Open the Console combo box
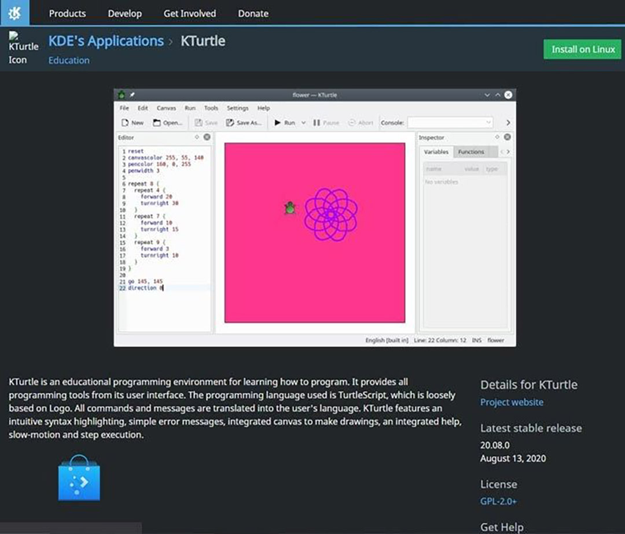 (x=450, y=123)
